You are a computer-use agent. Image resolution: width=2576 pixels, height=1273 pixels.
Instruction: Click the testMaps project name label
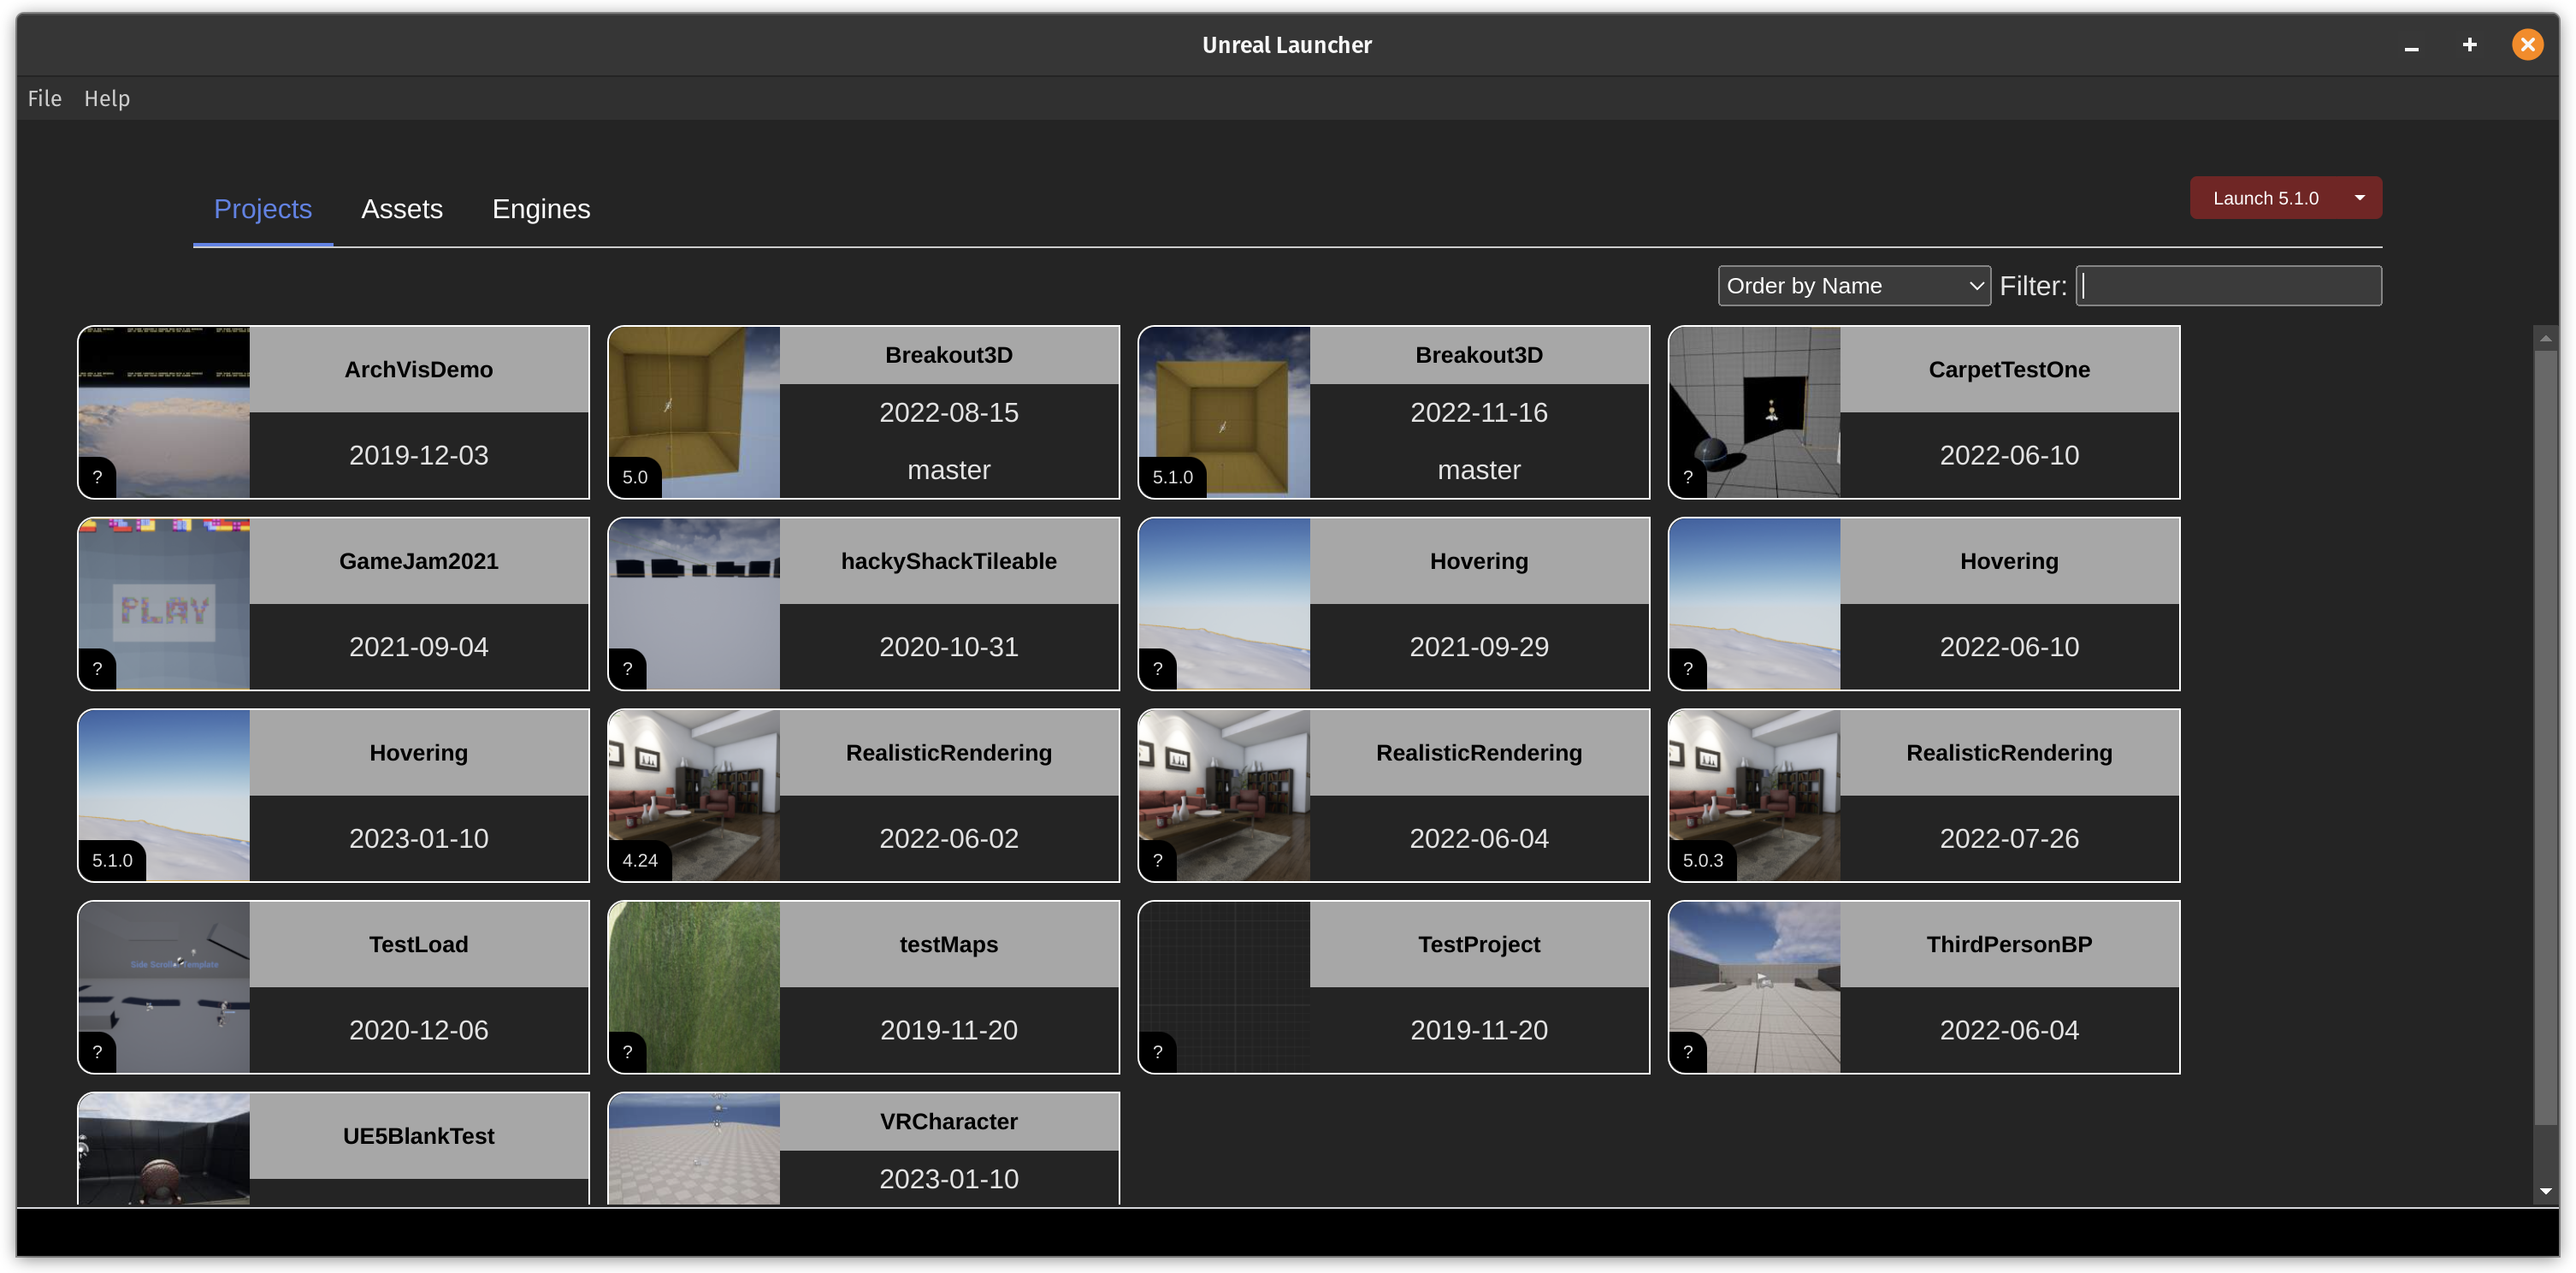click(948, 944)
